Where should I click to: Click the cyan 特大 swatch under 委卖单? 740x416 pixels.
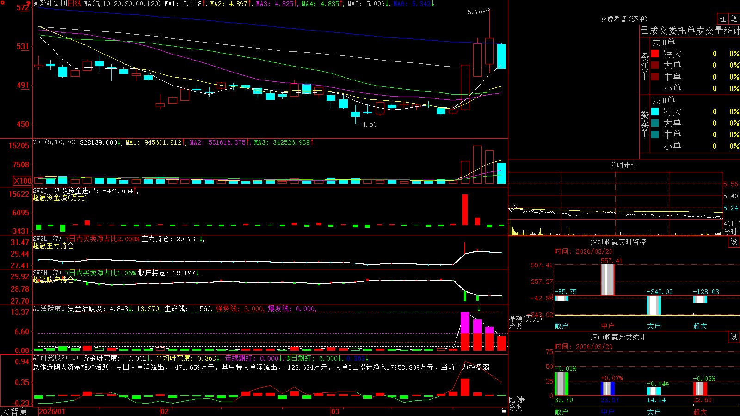pos(655,111)
